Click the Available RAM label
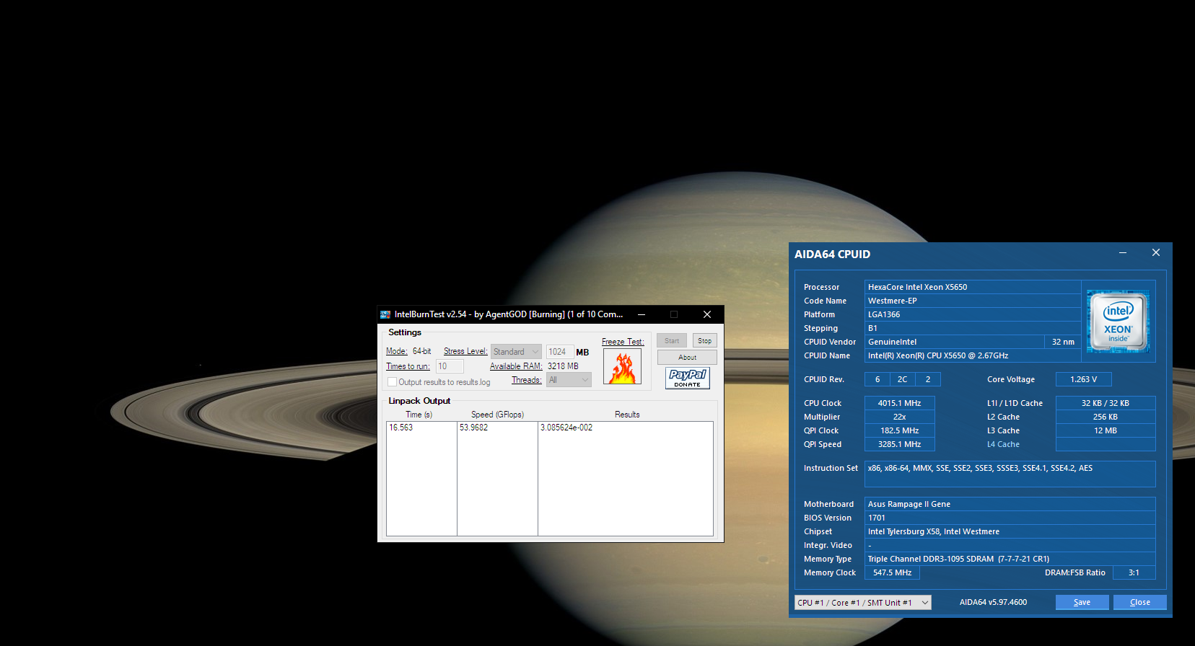Viewport: 1195px width, 646px height. click(516, 366)
